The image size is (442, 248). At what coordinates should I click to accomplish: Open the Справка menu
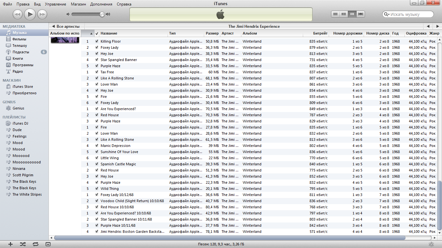tap(124, 4)
